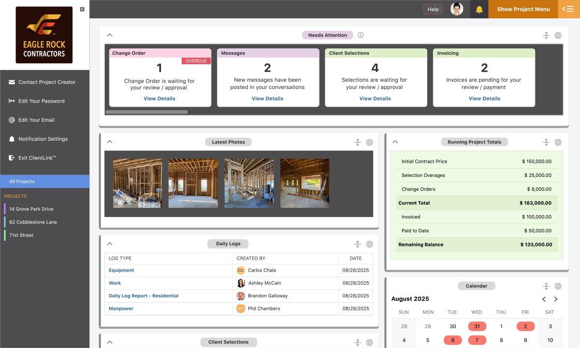Click the Daily Logs move handle icon

tap(358, 244)
